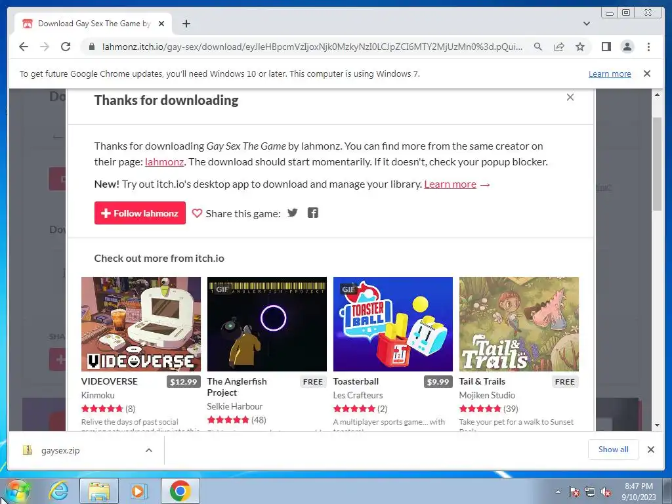Dismiss the Chrome update notification bar
The width and height of the screenshot is (672, 504).
(646, 73)
